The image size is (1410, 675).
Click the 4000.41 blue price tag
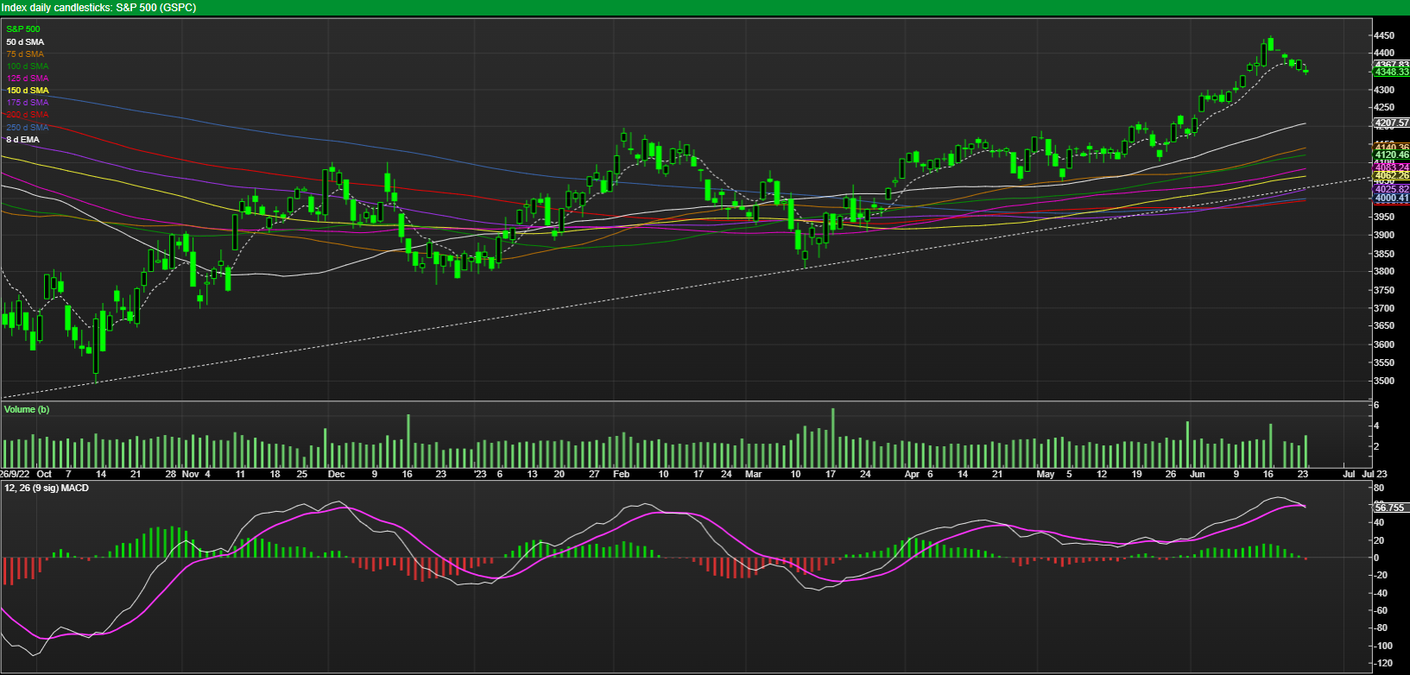coord(1392,198)
